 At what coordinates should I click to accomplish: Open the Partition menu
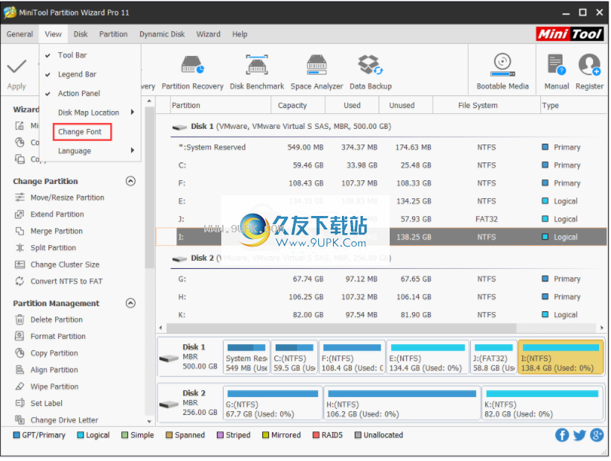(x=113, y=34)
